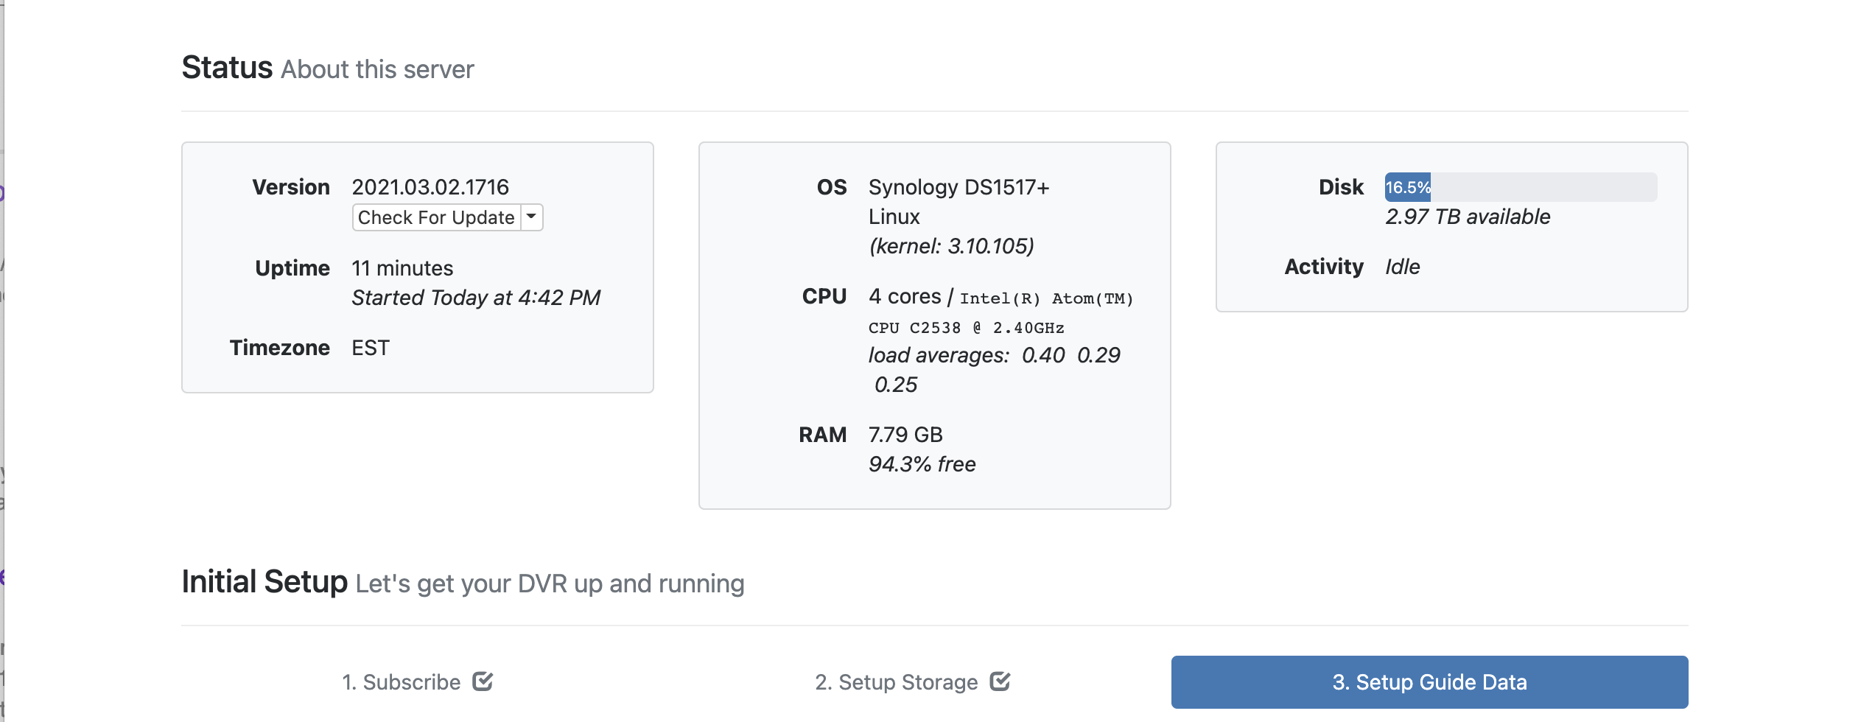The width and height of the screenshot is (1861, 722).
Task: Click the 2.97 TB available text
Action: [x=1467, y=217]
